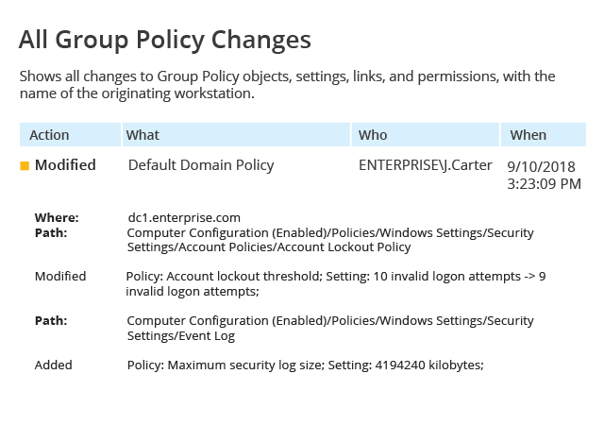This screenshot has width=604, height=425.
Task: Select the dc1.enterprise.com server name
Action: [x=184, y=217]
